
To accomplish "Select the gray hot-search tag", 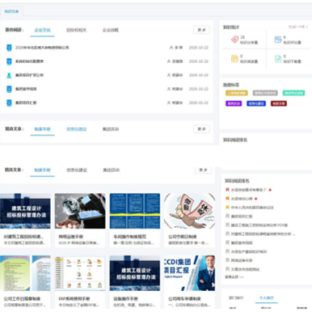I will coord(265,93).
